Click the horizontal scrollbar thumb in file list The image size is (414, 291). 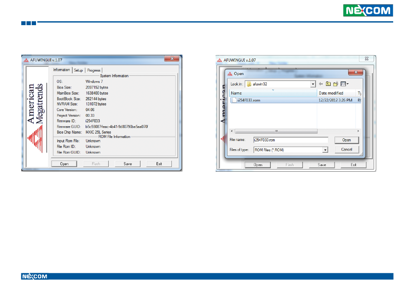(276, 131)
